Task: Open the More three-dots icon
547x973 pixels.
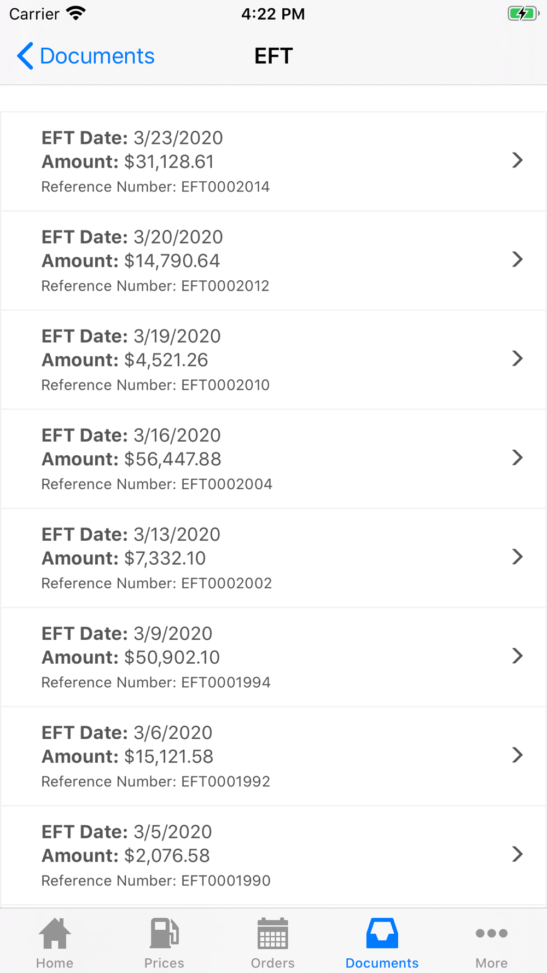Action: click(x=491, y=933)
